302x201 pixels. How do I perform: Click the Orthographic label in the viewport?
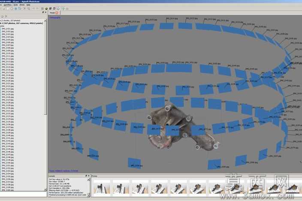pos(55,18)
